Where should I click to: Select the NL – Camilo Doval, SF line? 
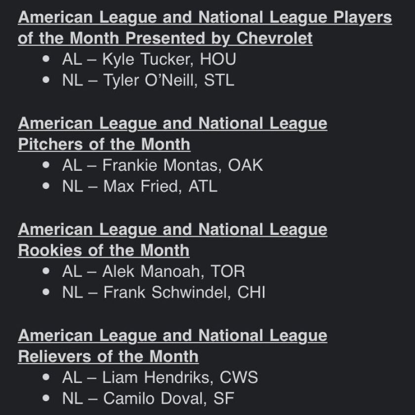point(148,398)
